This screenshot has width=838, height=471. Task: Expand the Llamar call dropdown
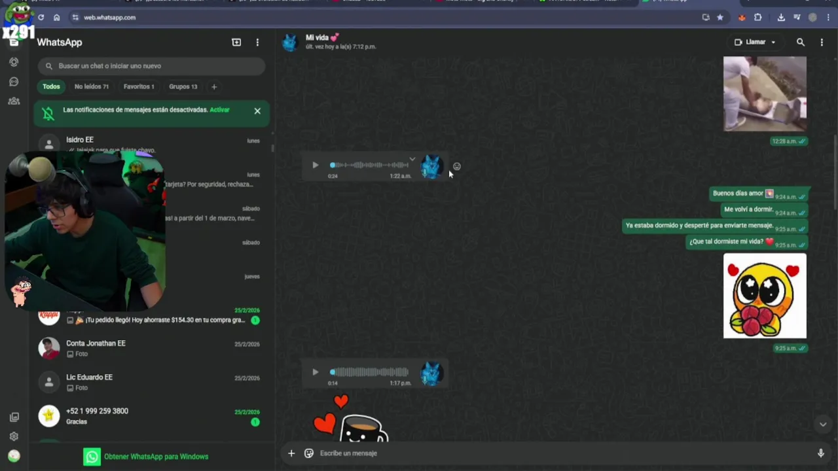773,43
